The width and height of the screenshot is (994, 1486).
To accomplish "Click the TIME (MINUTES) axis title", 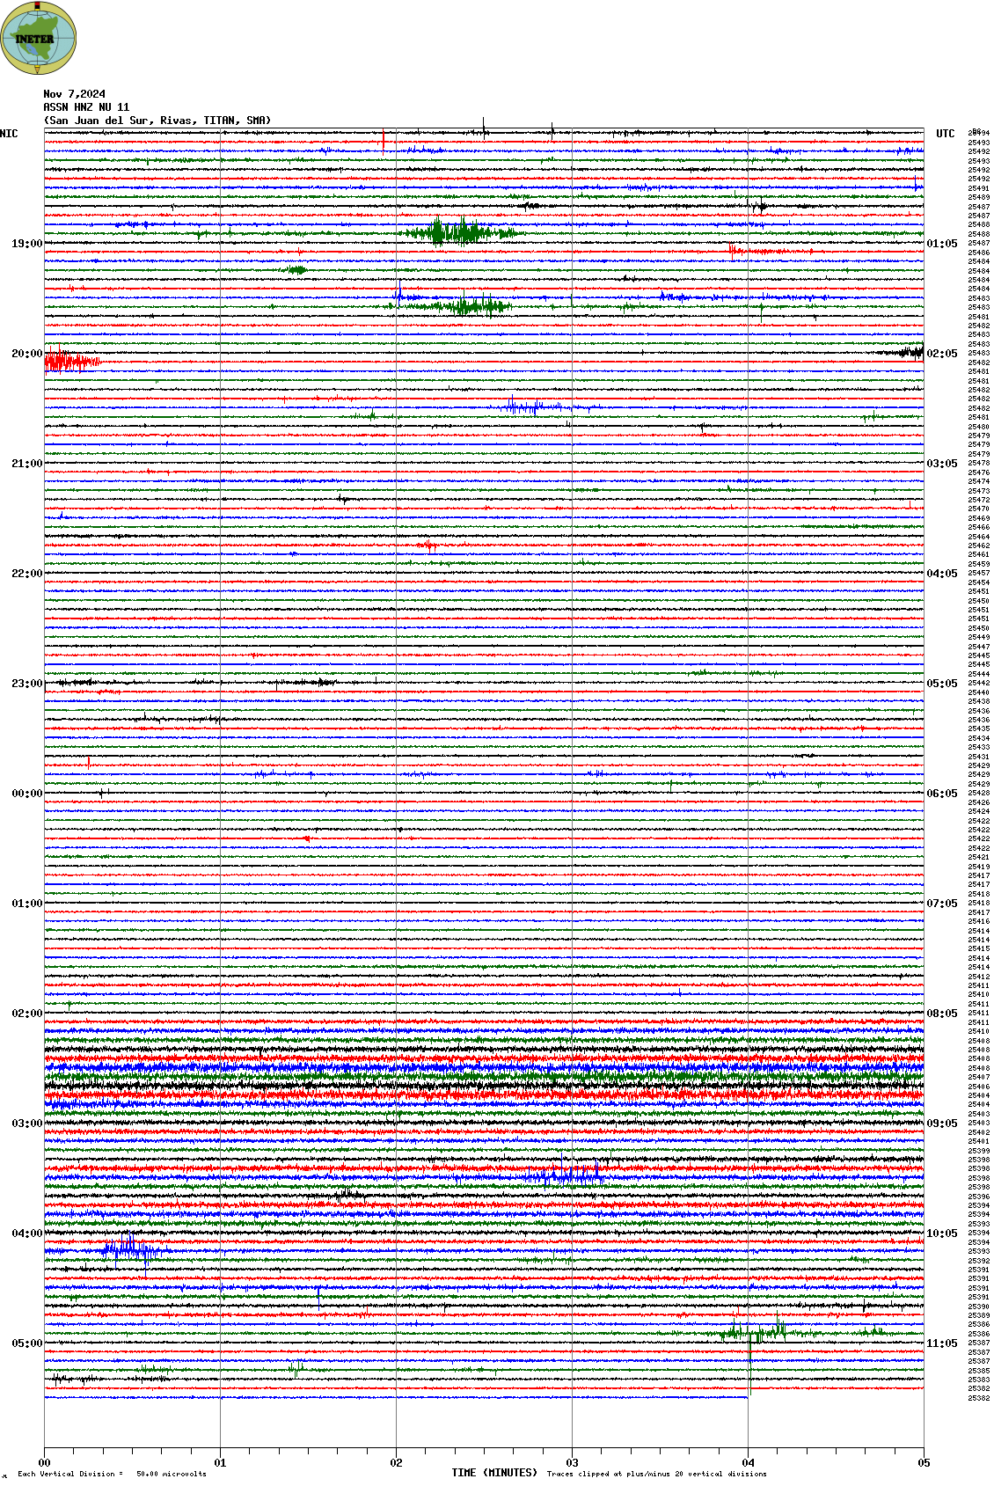I will 493,1473.
